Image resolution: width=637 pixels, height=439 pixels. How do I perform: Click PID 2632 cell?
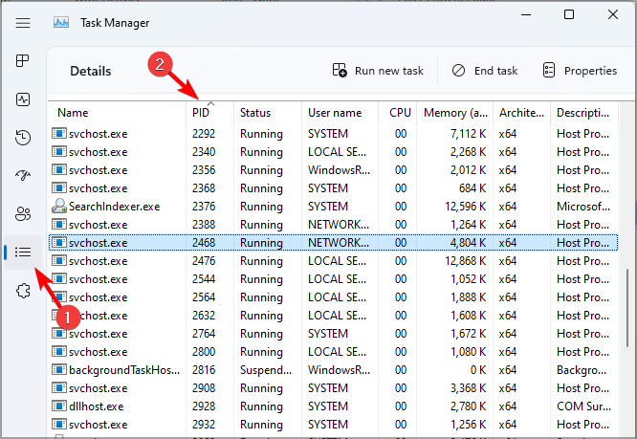tap(204, 316)
